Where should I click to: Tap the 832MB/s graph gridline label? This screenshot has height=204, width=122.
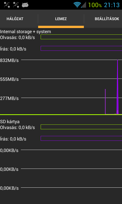(x=9, y=60)
